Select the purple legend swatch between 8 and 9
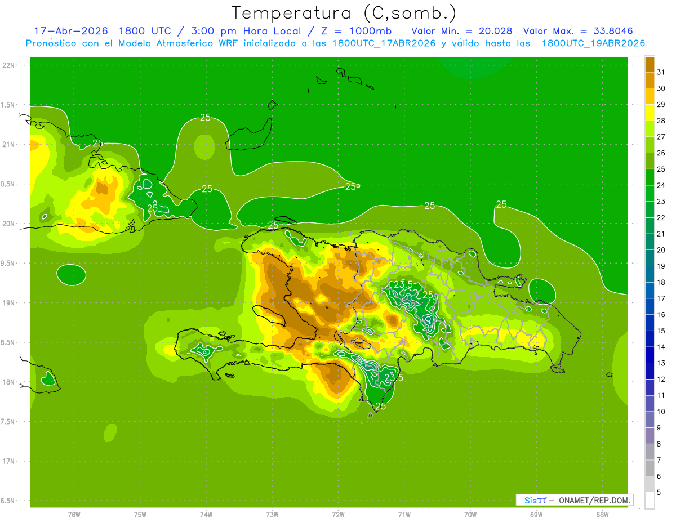This screenshot has width=676, height=522. coord(650,436)
